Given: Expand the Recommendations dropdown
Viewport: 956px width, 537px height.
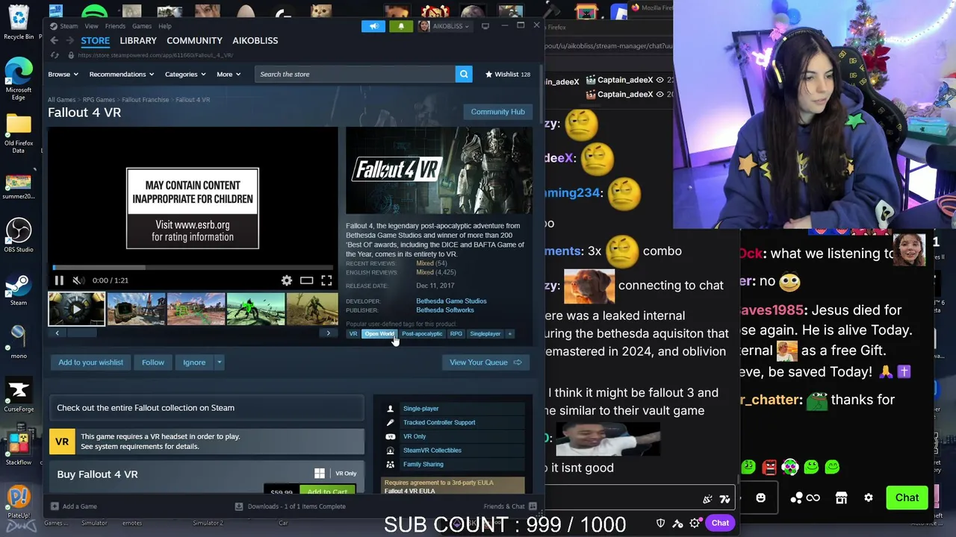Looking at the screenshot, I should click(121, 74).
